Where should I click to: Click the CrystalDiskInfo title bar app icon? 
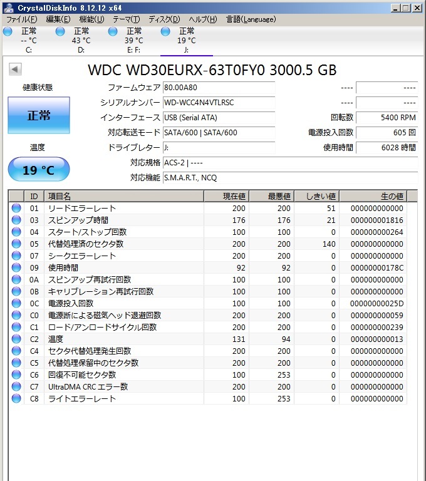[9, 8]
